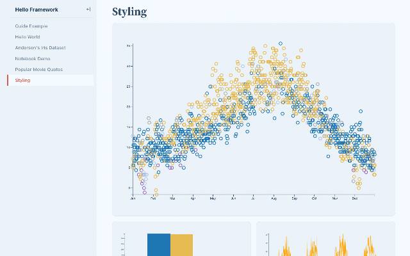Open the Guide Example page
410x256 pixels.
click(x=31, y=26)
